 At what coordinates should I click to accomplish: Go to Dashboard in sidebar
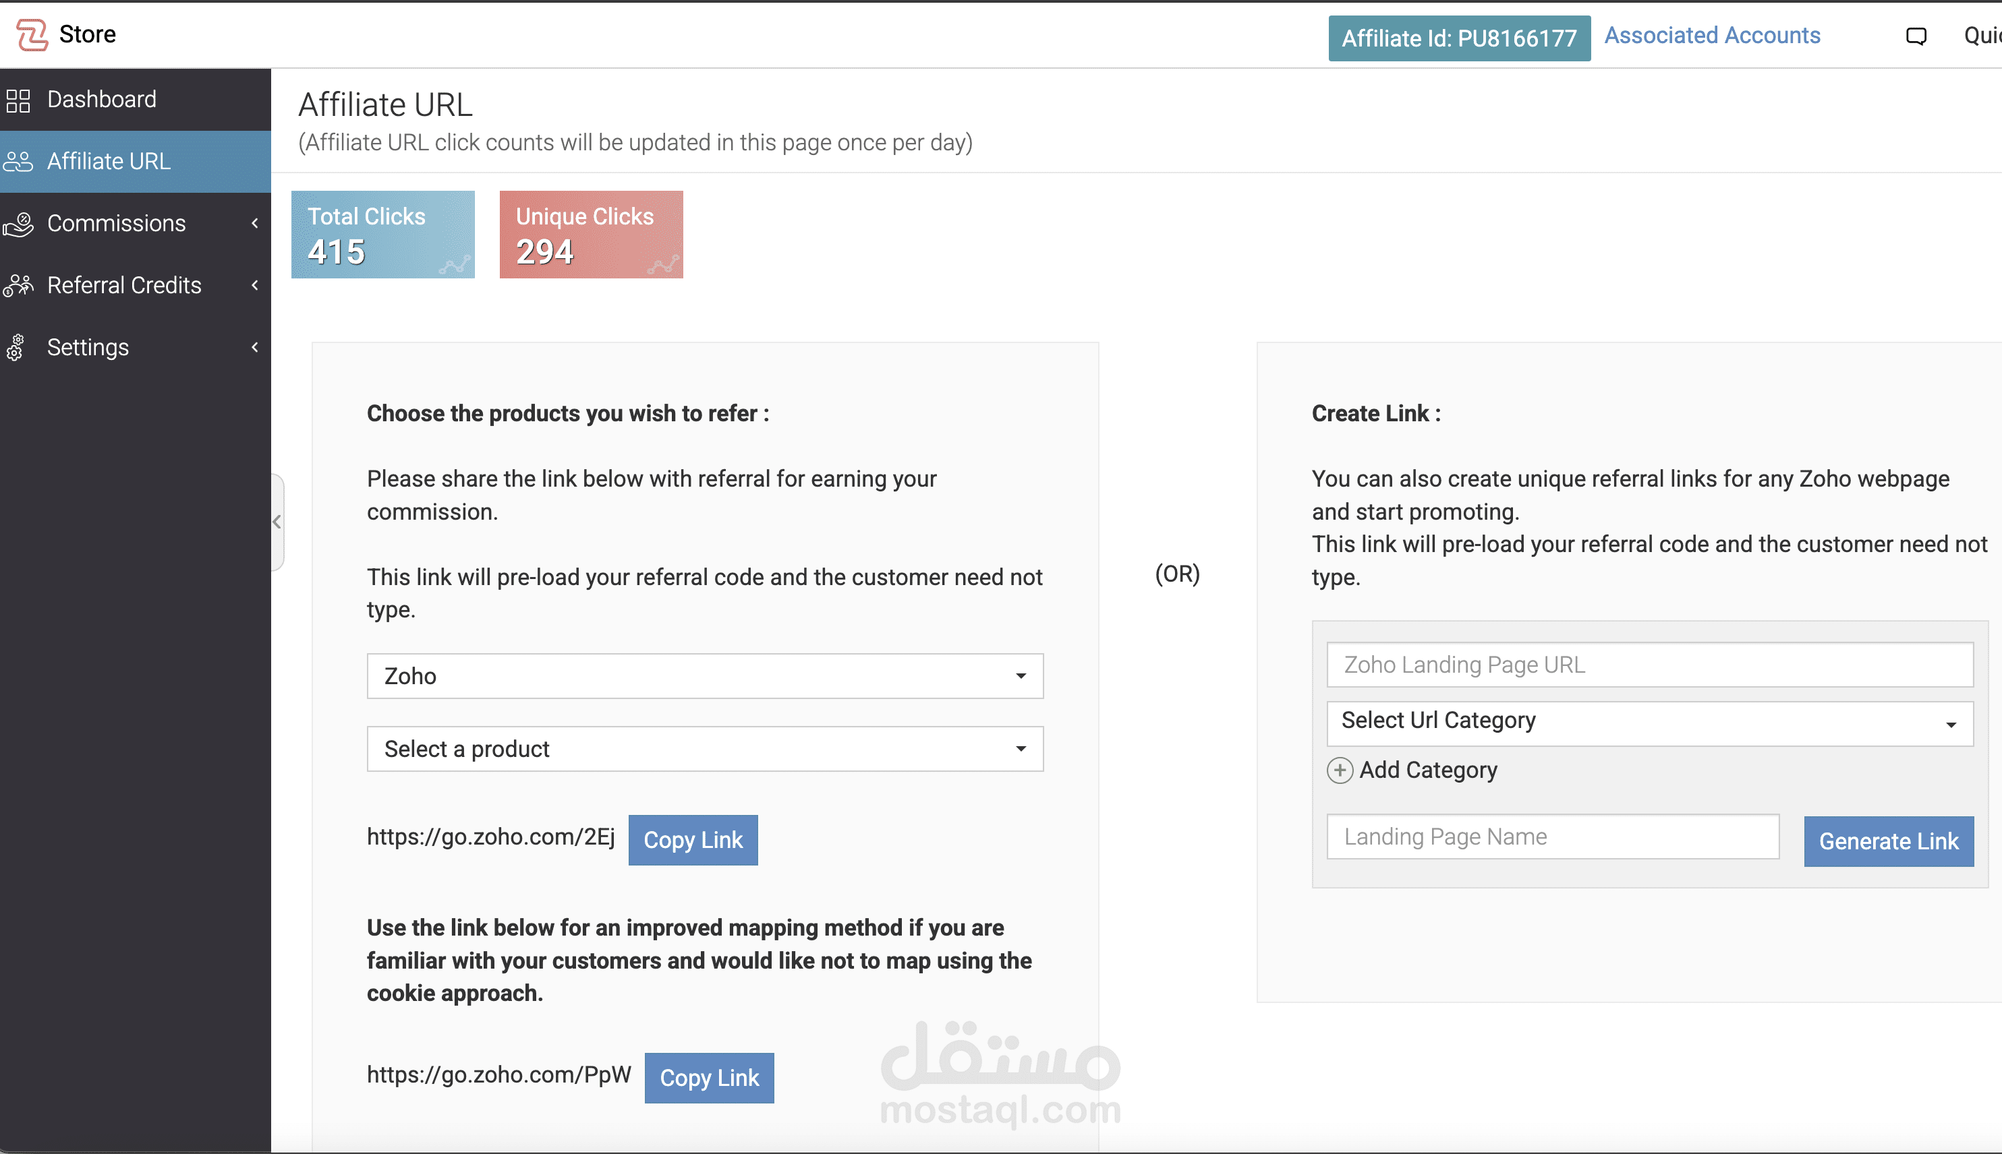[136, 100]
